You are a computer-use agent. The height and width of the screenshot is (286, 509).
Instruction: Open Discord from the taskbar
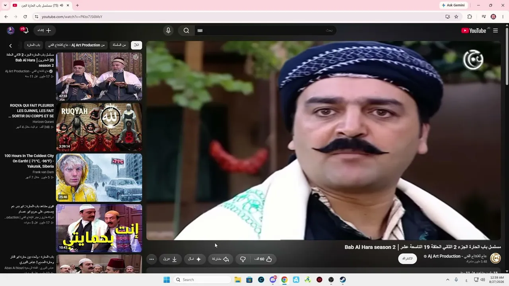point(273,280)
